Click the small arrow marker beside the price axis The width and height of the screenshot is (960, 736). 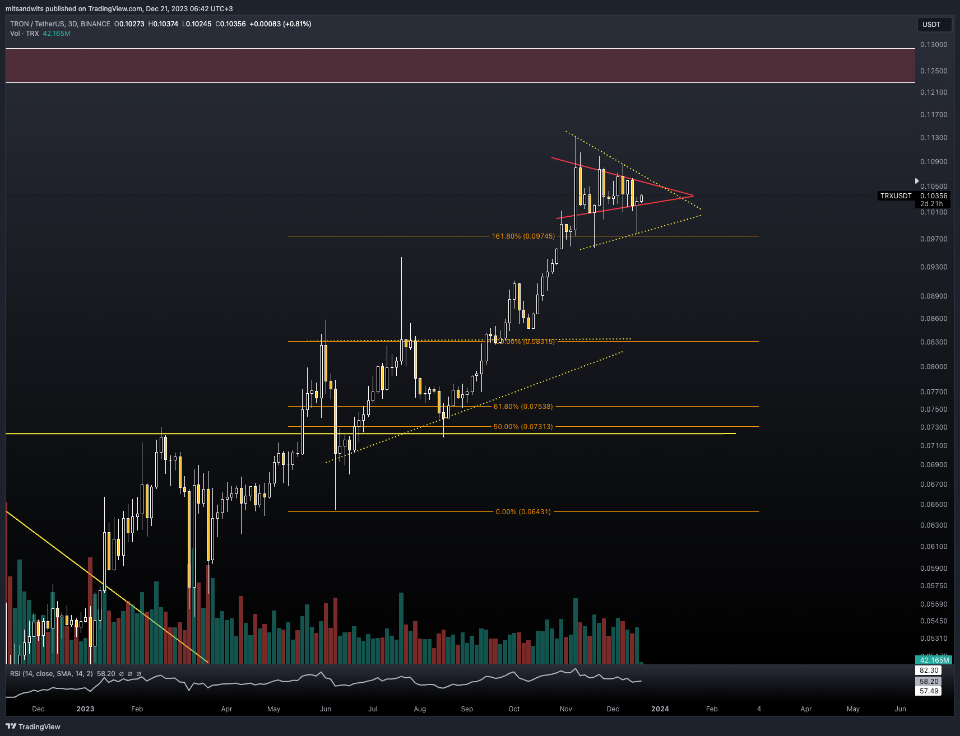[917, 181]
